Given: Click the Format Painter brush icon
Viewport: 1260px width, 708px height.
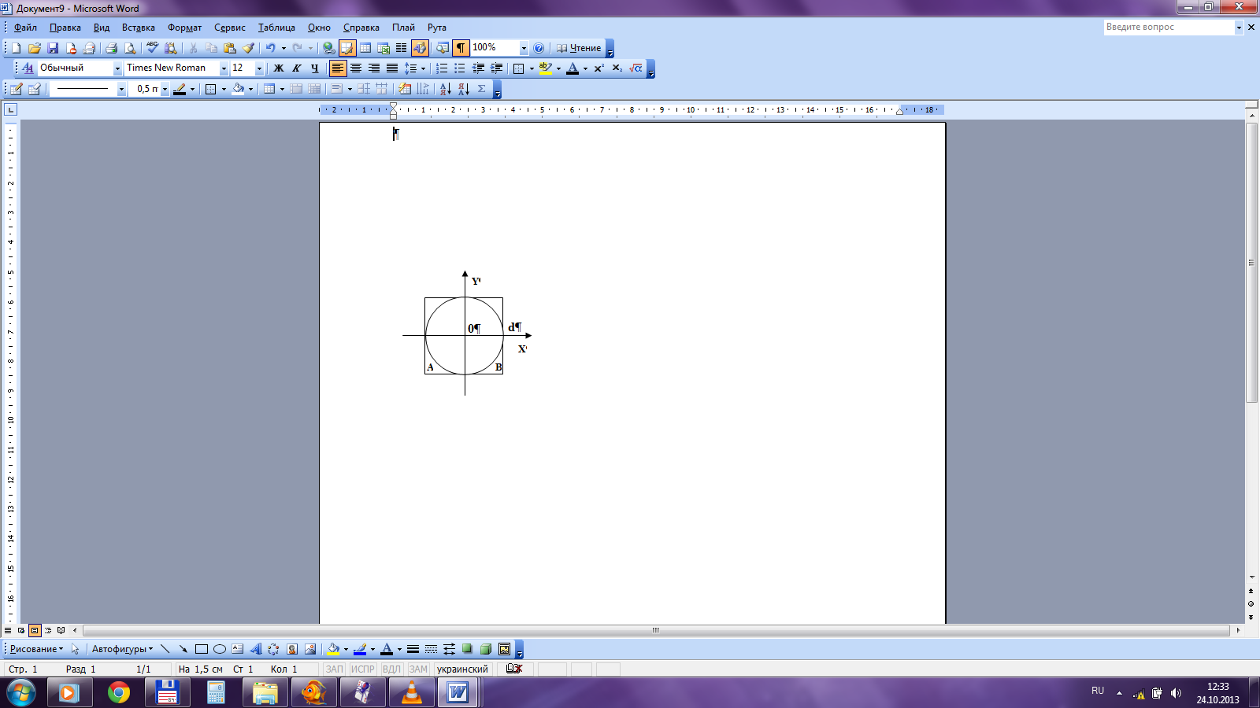Looking at the screenshot, I should 248,48.
